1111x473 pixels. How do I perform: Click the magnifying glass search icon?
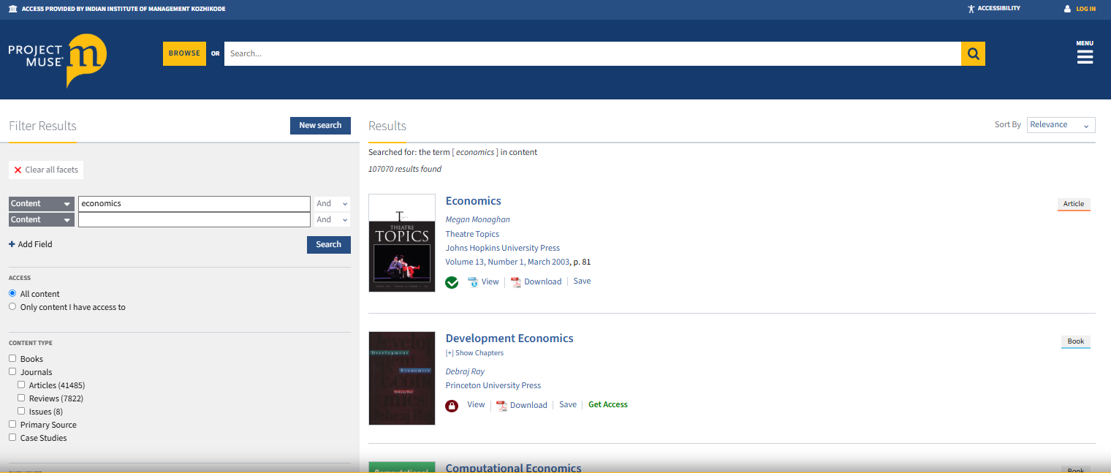pyautogui.click(x=973, y=53)
